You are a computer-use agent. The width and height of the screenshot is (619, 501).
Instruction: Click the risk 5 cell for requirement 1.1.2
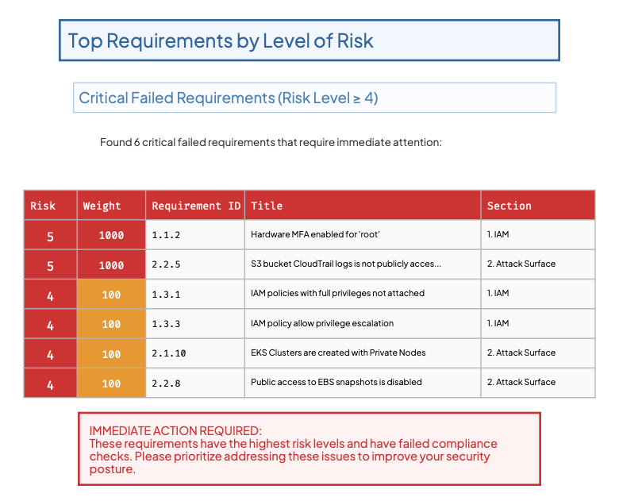click(x=51, y=235)
